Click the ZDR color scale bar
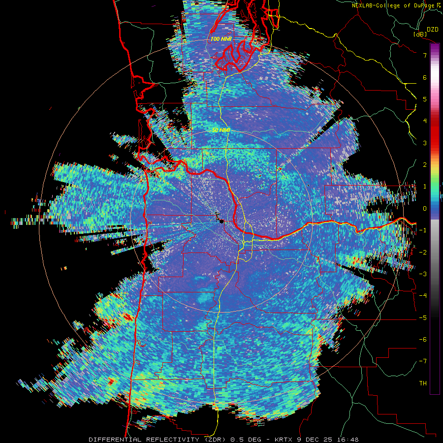This screenshot has height=443, width=443. pyautogui.click(x=435, y=219)
